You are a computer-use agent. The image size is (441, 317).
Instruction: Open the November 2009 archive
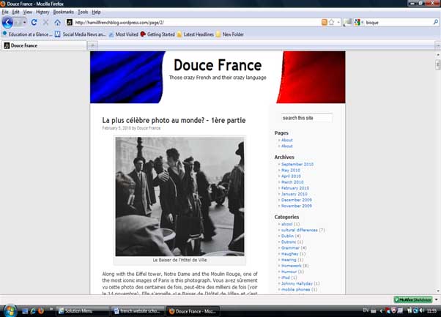297,206
